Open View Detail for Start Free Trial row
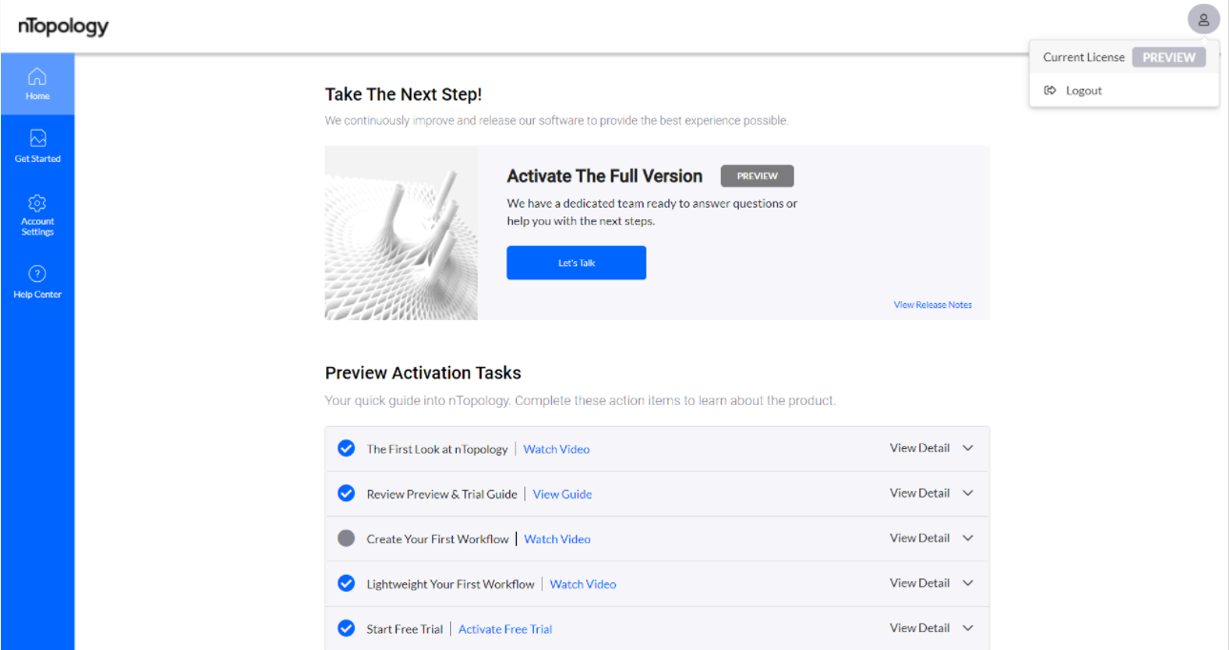 pos(919,628)
